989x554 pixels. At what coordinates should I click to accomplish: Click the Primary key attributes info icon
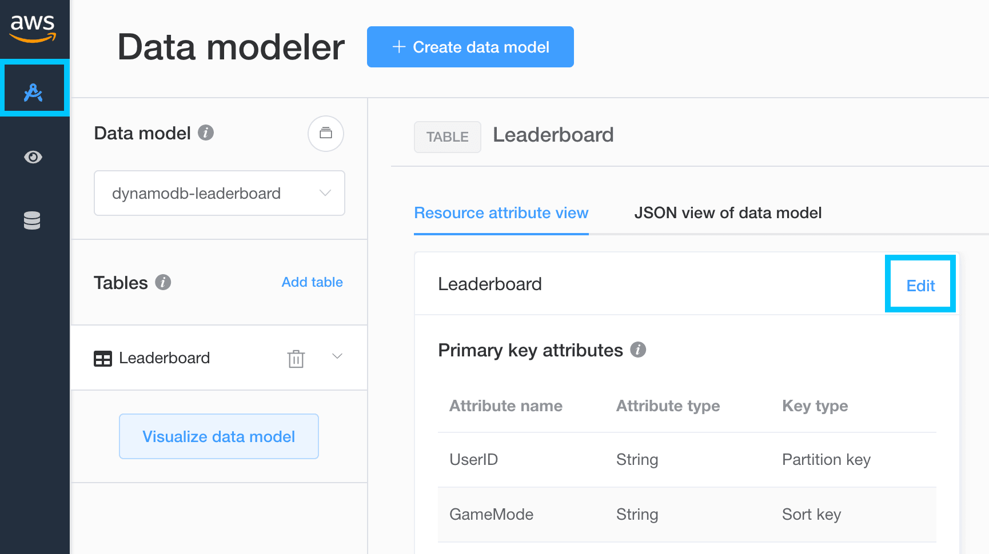(638, 350)
